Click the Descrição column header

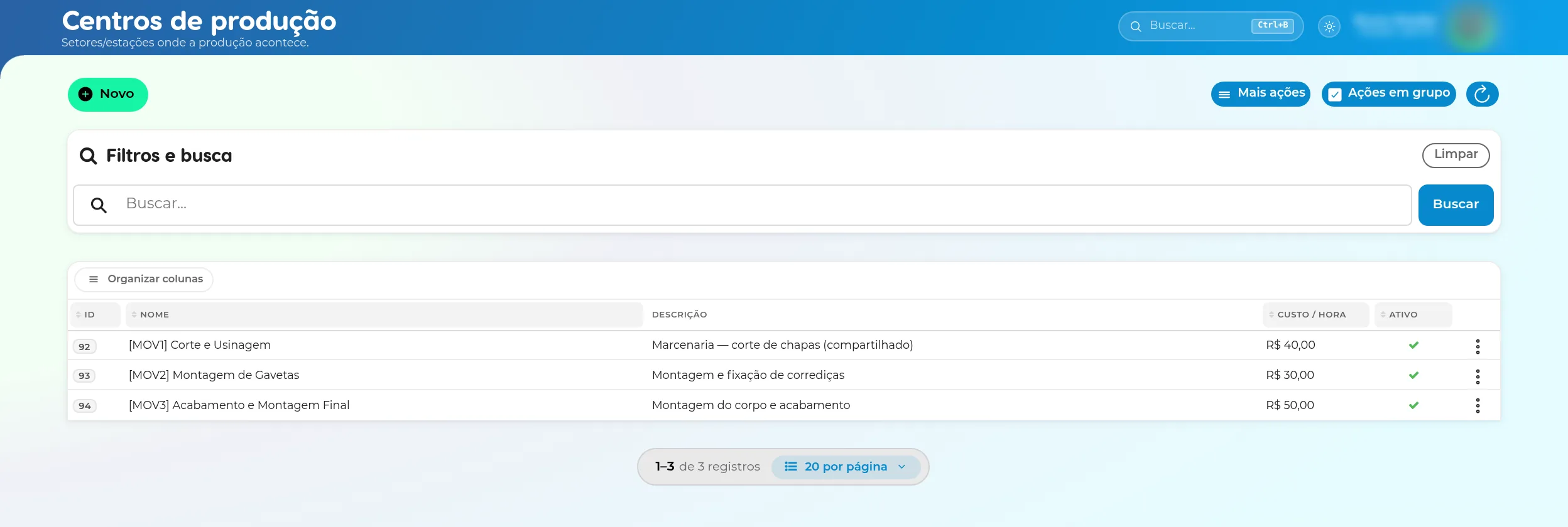680,315
